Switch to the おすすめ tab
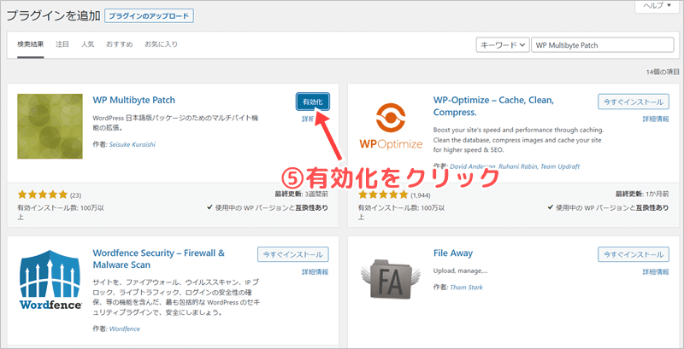Viewport: 684px width, 349px height. coord(118,43)
